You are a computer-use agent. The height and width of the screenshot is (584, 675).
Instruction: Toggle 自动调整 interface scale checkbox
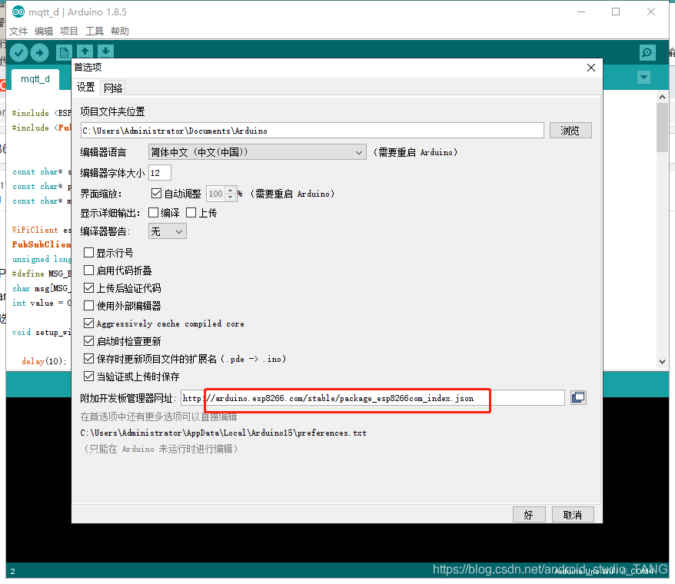[156, 193]
